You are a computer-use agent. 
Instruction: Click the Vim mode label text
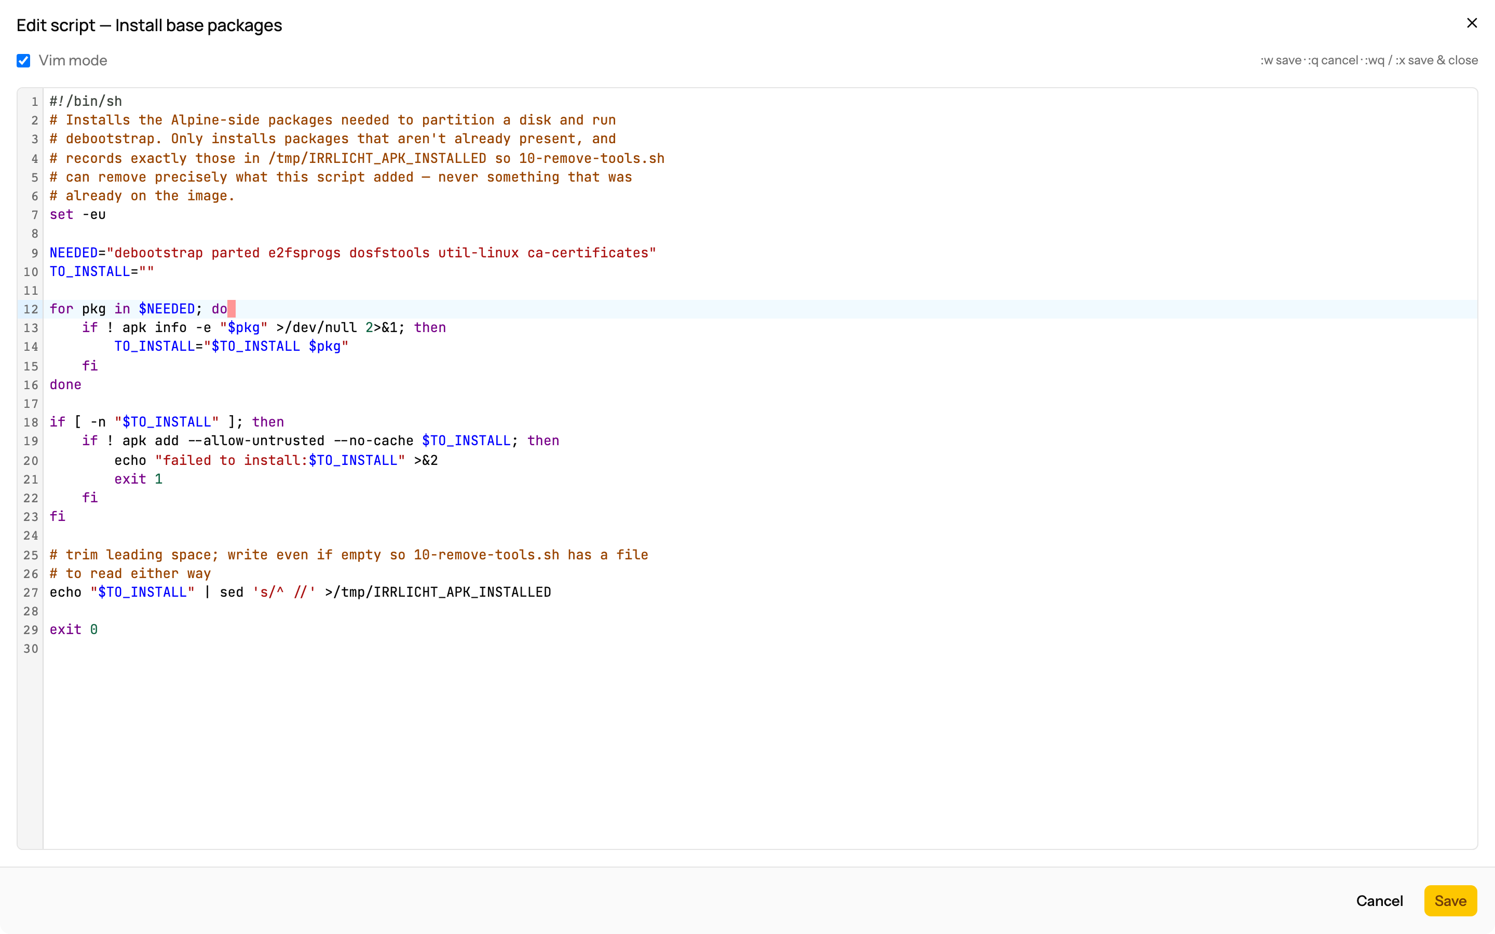(73, 61)
